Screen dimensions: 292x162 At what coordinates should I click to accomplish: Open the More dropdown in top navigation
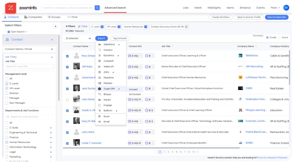tap(275, 7)
